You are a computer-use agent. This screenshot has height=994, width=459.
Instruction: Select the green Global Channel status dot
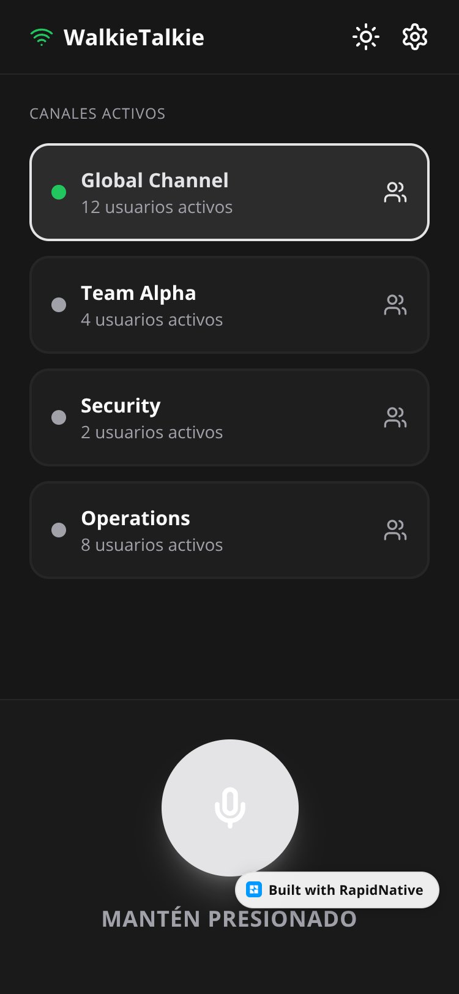coord(59,192)
